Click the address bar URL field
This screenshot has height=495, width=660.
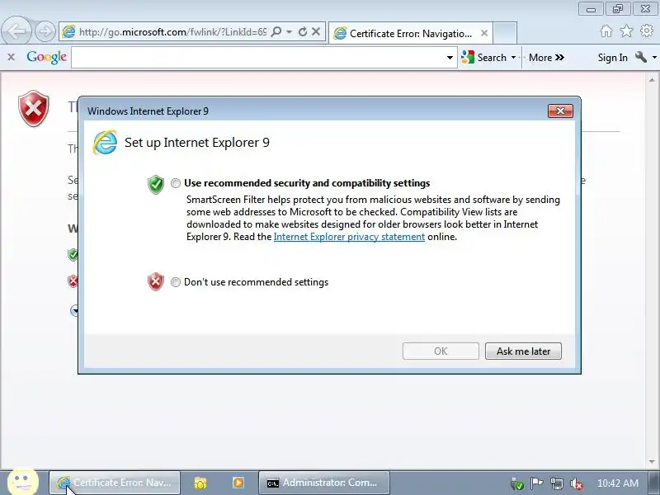pyautogui.click(x=172, y=32)
